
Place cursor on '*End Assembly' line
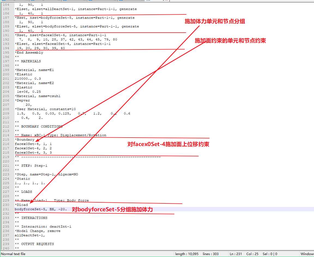click(x=29, y=52)
